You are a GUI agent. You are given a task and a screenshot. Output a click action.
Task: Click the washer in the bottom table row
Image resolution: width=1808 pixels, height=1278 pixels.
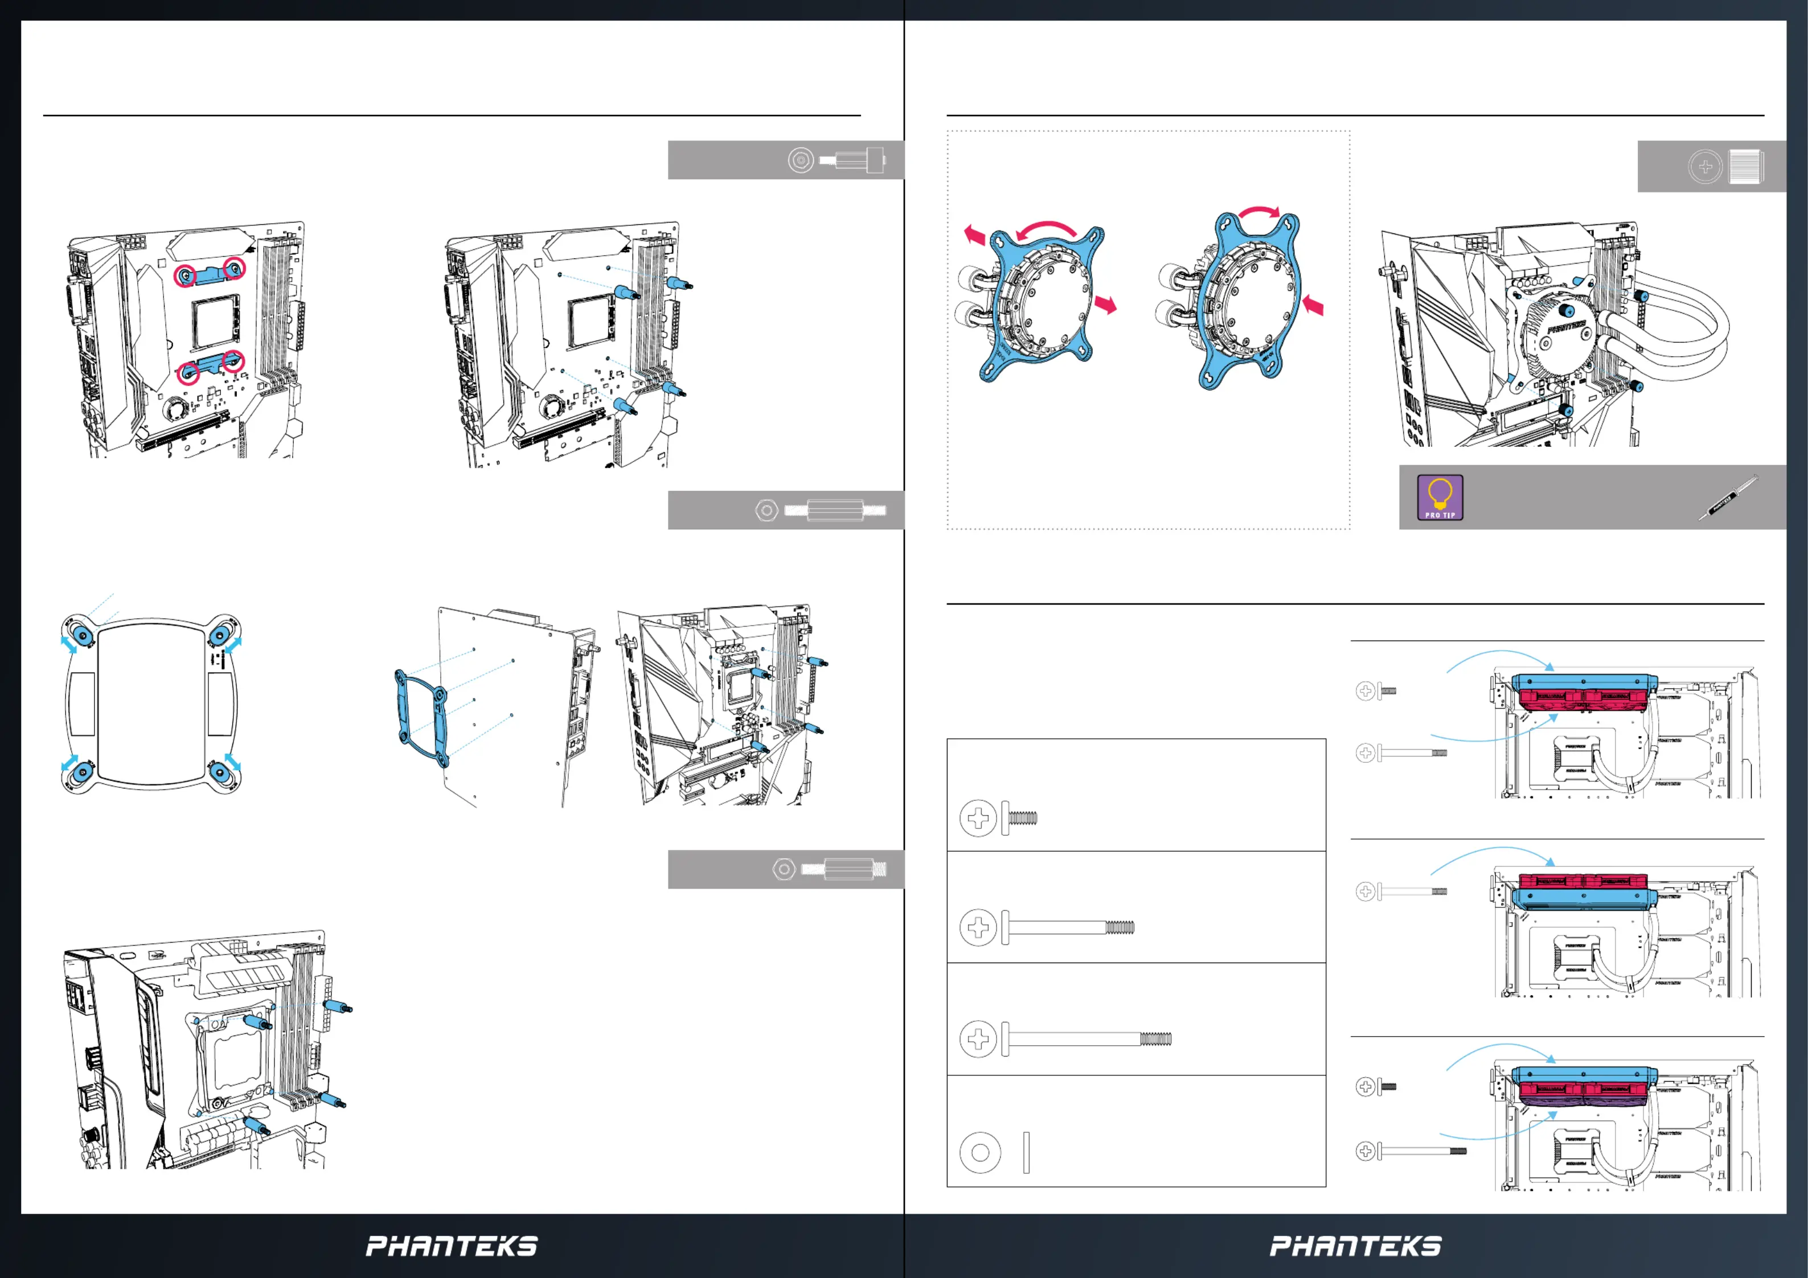995,1153
